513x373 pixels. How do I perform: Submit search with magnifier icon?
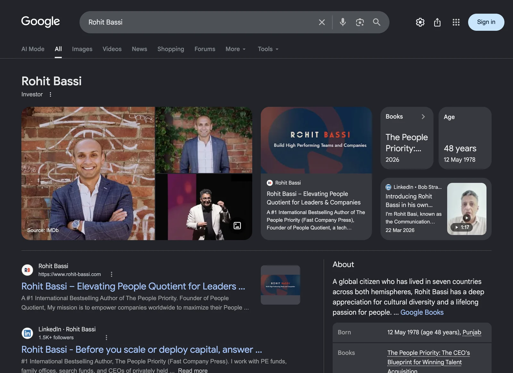(376, 22)
